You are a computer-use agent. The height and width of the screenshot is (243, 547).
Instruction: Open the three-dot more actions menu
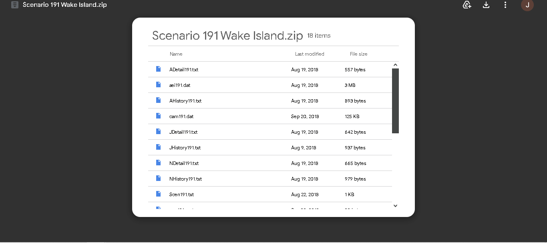pos(505,5)
